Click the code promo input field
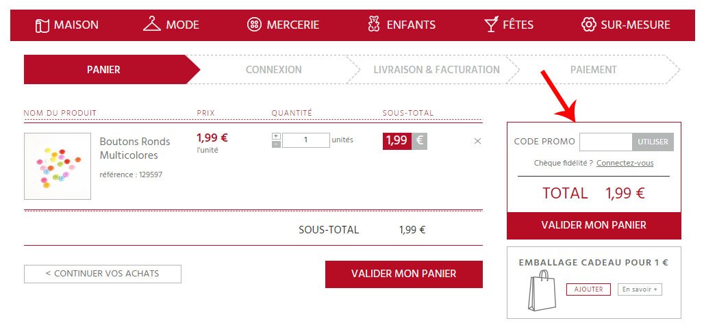This screenshot has height=323, width=704. (x=605, y=142)
